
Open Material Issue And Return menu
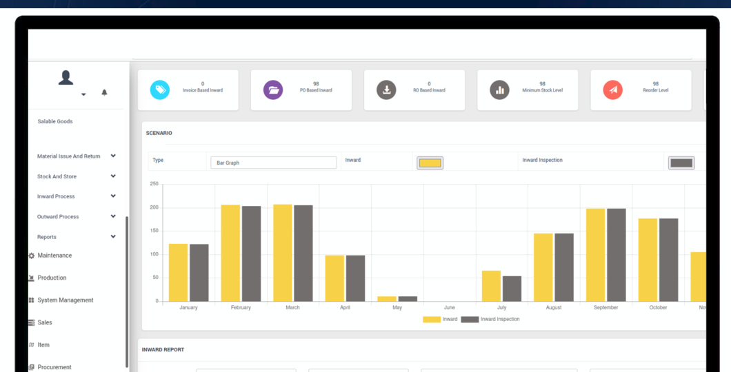tap(68, 156)
